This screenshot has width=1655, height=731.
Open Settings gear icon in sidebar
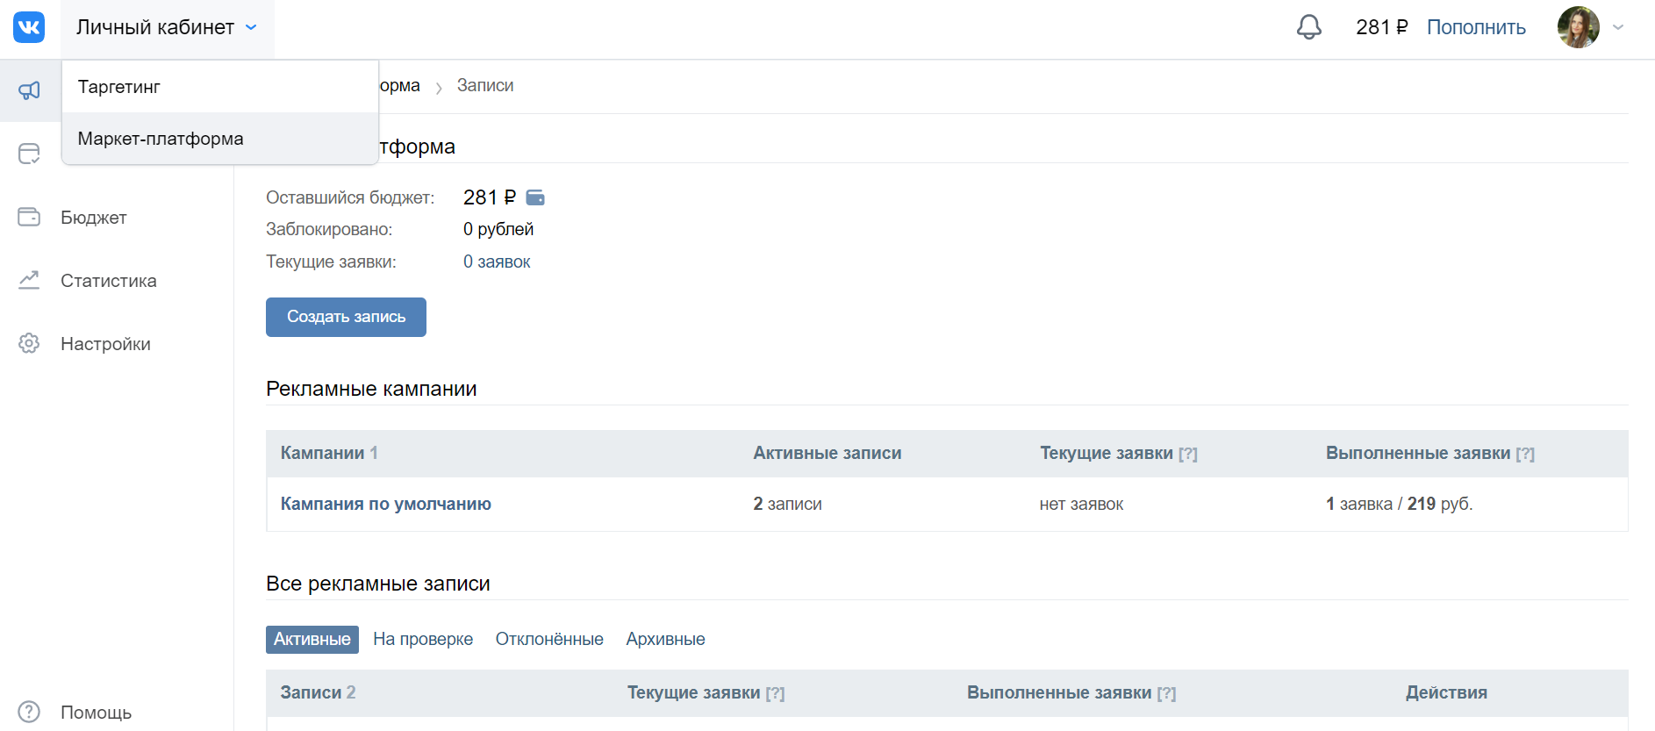click(x=29, y=343)
